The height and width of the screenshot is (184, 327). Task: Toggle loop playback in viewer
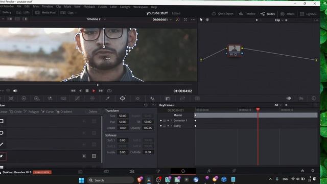(109, 91)
